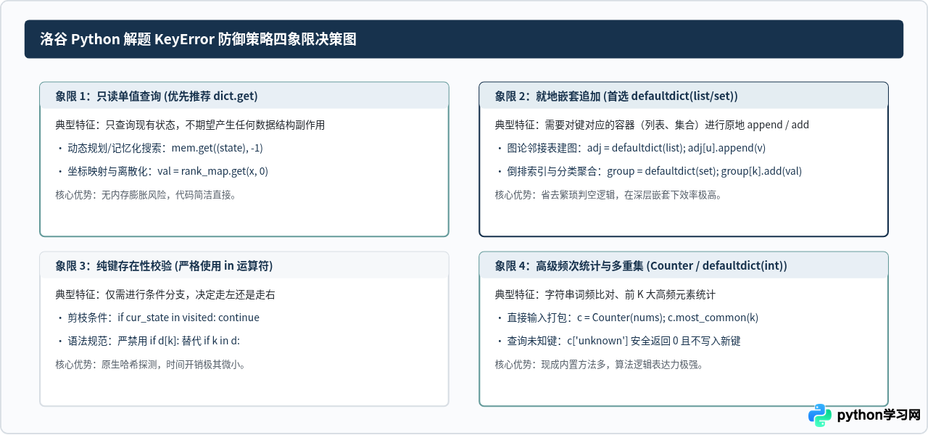Click the bullet '剪枝条件：if cur_state in visited: continue'
The image size is (928, 435).
157,318
